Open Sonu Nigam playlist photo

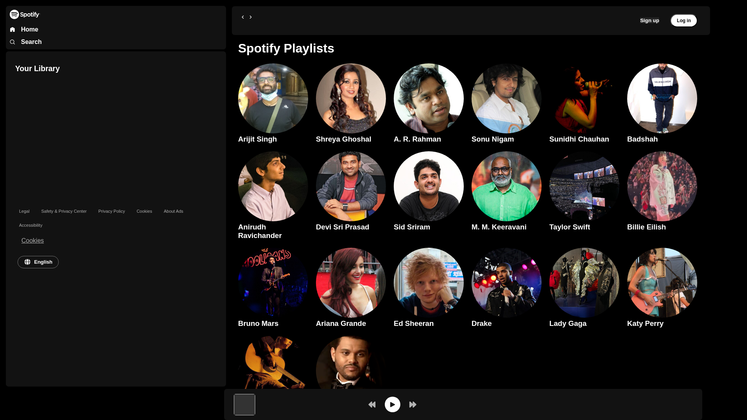507,98
